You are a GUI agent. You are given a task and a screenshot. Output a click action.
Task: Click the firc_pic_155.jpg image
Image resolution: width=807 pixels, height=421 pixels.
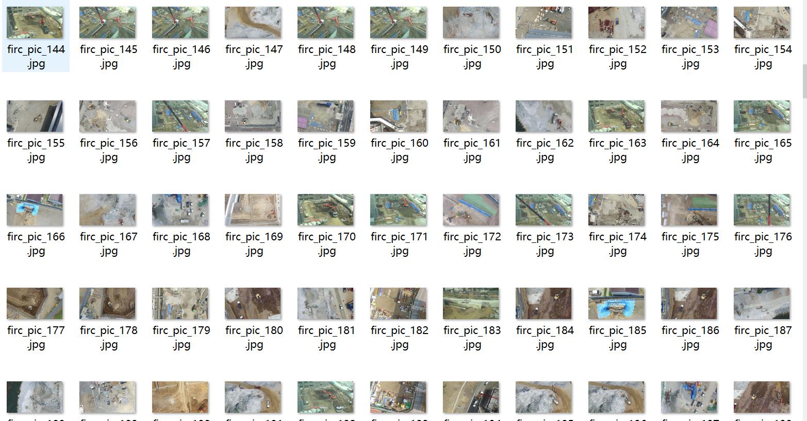click(x=35, y=116)
